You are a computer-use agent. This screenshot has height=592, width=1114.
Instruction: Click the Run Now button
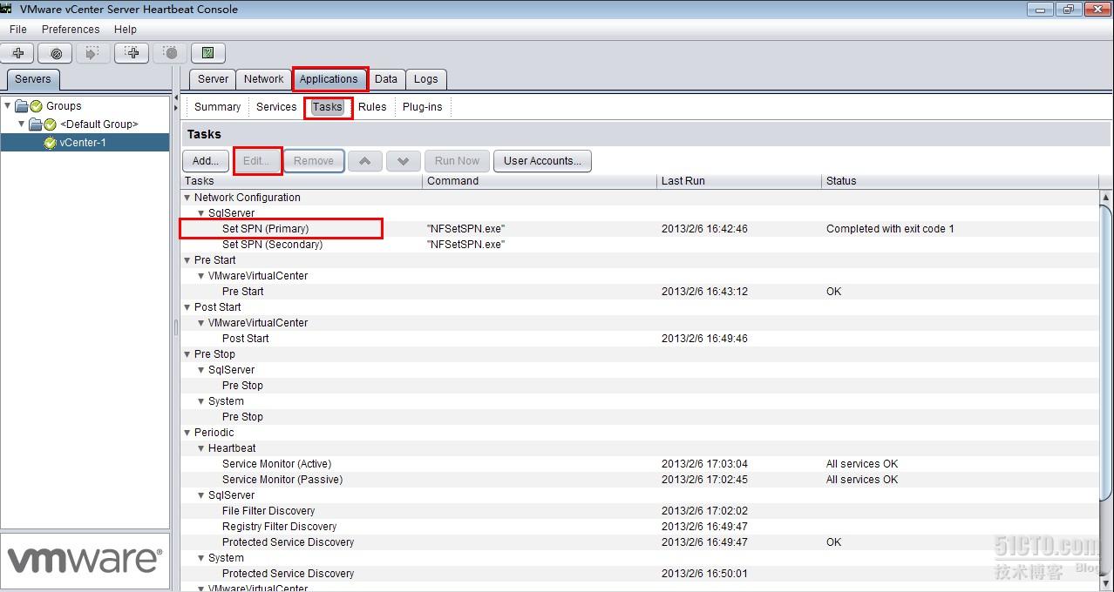[457, 161]
